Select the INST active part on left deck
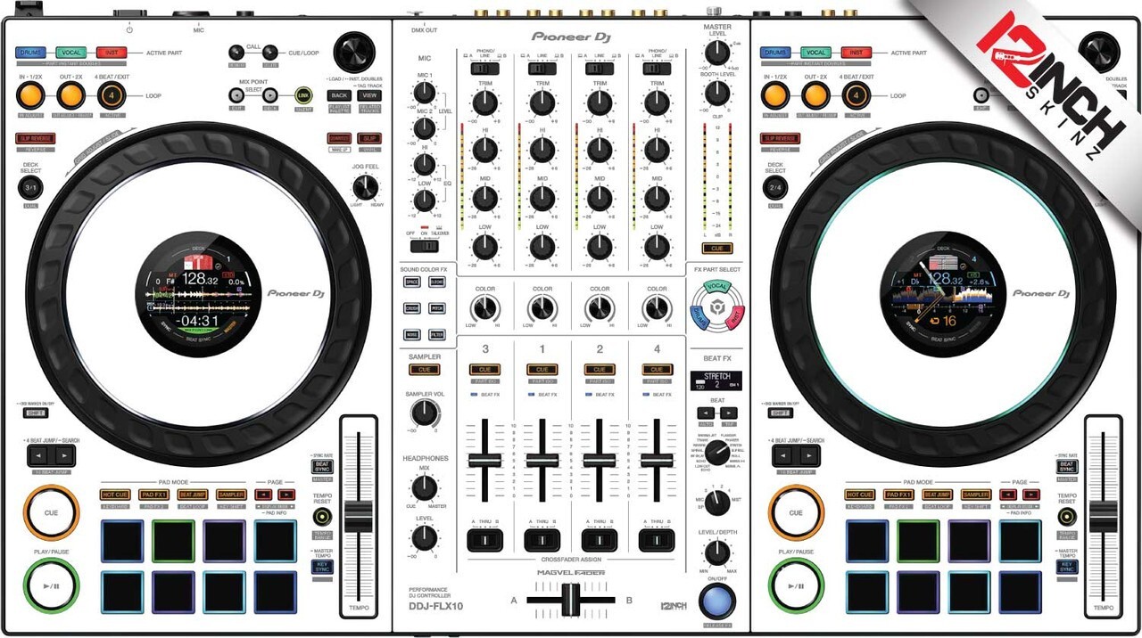The width and height of the screenshot is (1142, 638). 111,53
